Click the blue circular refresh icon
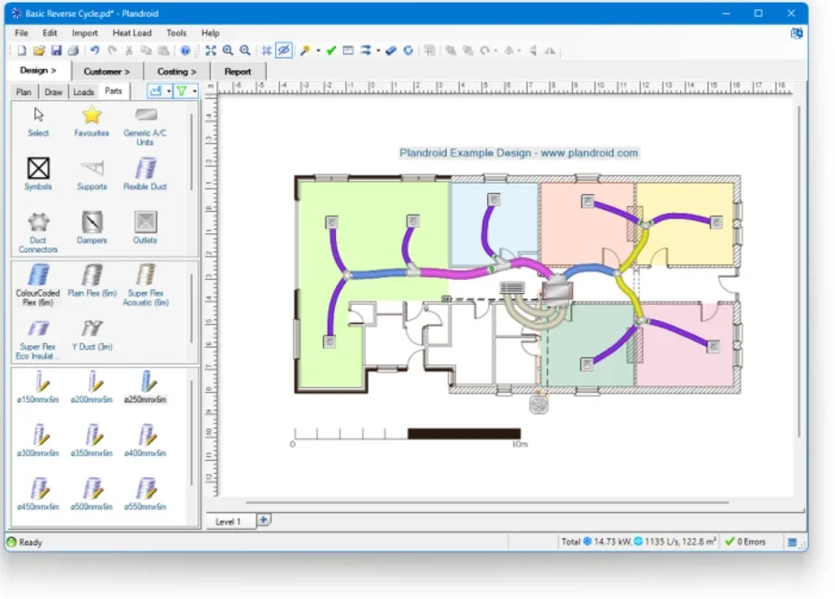Image resolution: width=835 pixels, height=599 pixels. [x=408, y=50]
